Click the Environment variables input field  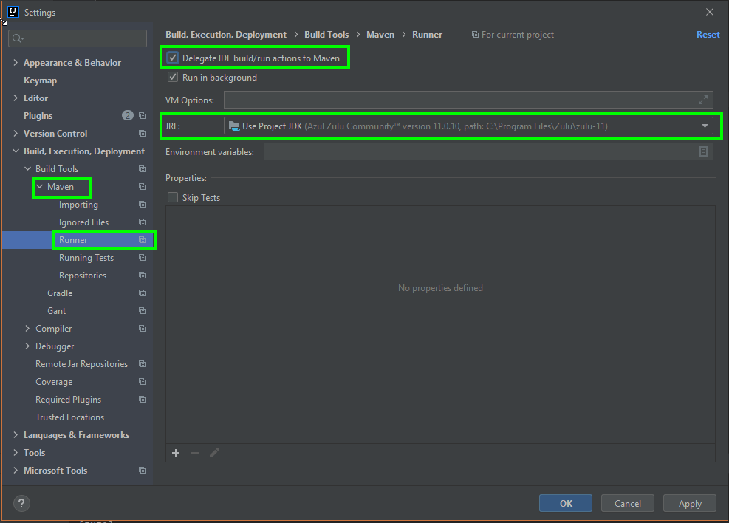coord(488,151)
